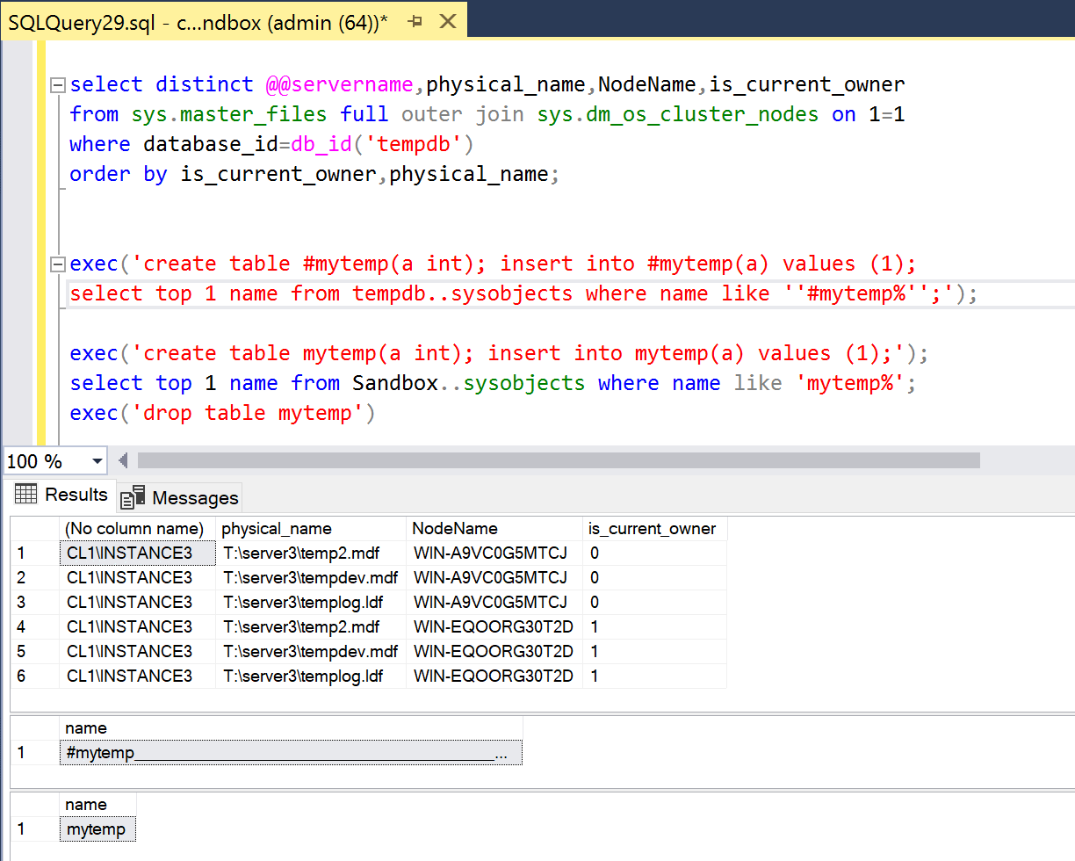Viewport: 1075px width, 861px height.
Task: Select the mytemp cell in last grid
Action: click(97, 829)
